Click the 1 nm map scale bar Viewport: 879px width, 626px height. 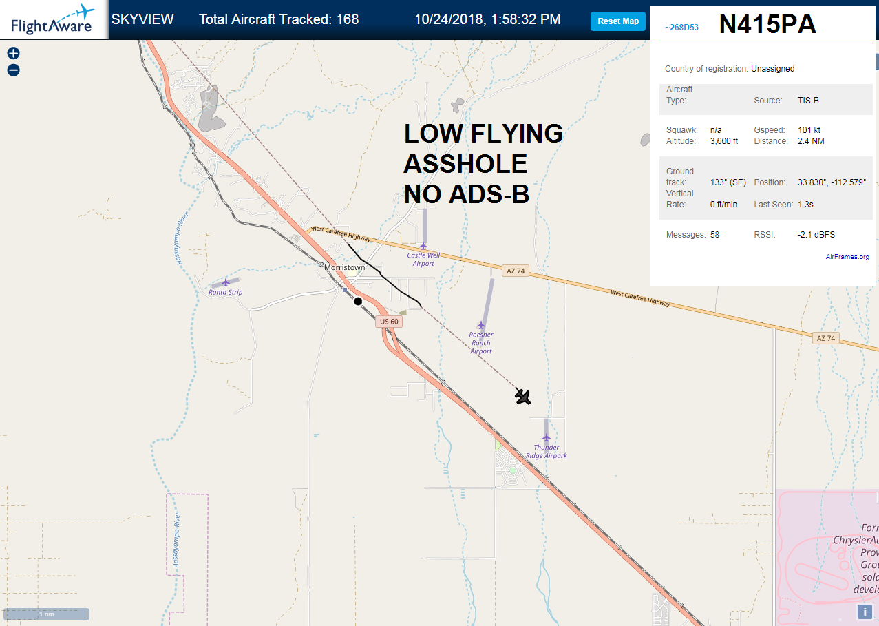[x=46, y=613]
